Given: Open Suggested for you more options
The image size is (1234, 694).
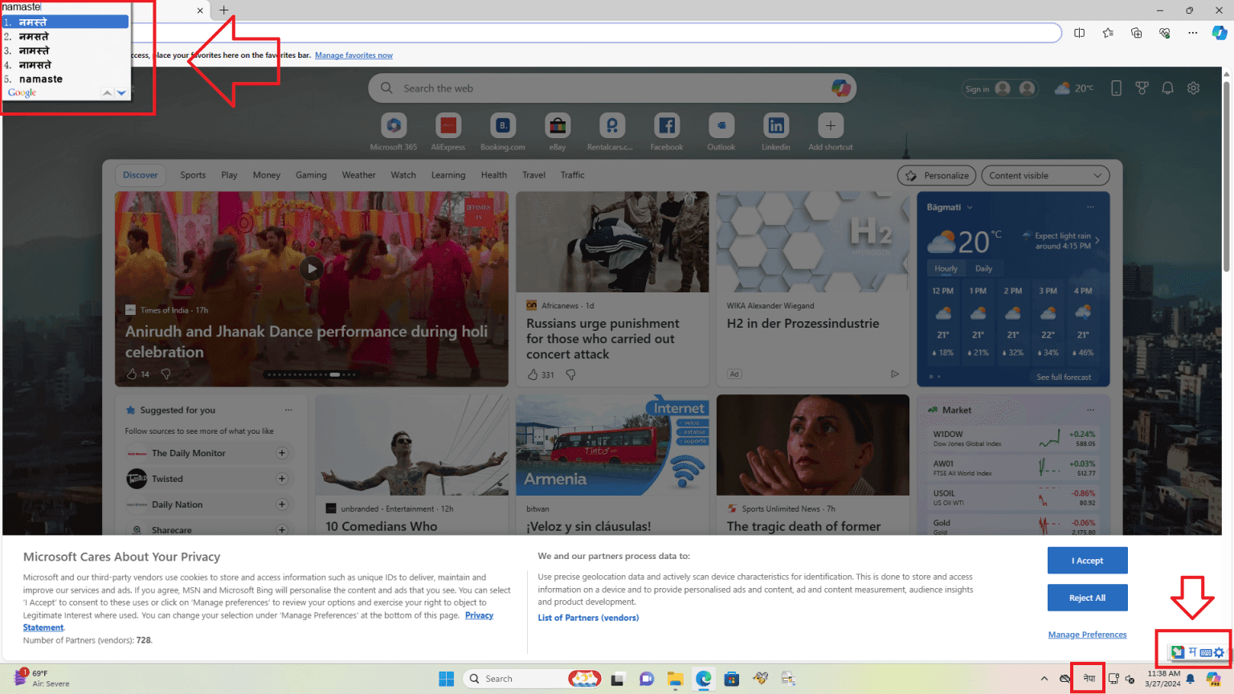Looking at the screenshot, I should 288,410.
